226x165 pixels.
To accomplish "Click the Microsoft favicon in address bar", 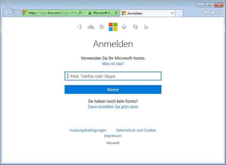I will tap(25, 13).
